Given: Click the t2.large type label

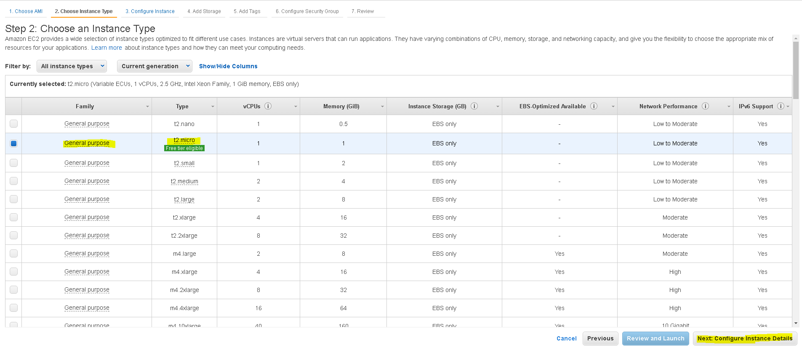Looking at the screenshot, I should tap(184, 199).
